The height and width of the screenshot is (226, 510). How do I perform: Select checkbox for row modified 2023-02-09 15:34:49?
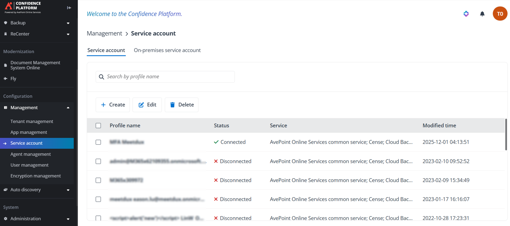98,180
